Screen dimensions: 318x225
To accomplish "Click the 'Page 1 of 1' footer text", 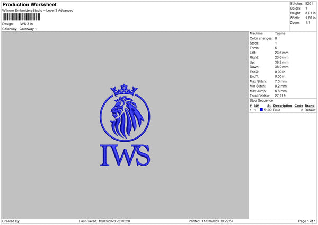I will tap(307, 221).
